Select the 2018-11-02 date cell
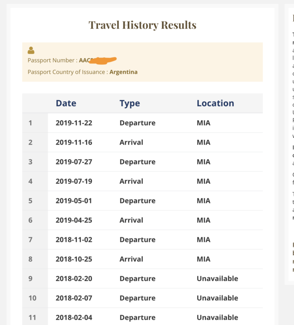The image size is (294, 325). [x=74, y=240]
